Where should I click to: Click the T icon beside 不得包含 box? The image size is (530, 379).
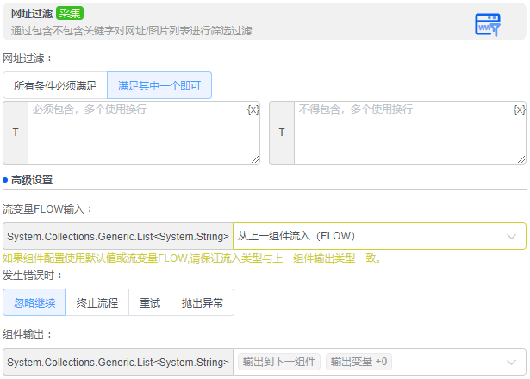pyautogui.click(x=282, y=133)
